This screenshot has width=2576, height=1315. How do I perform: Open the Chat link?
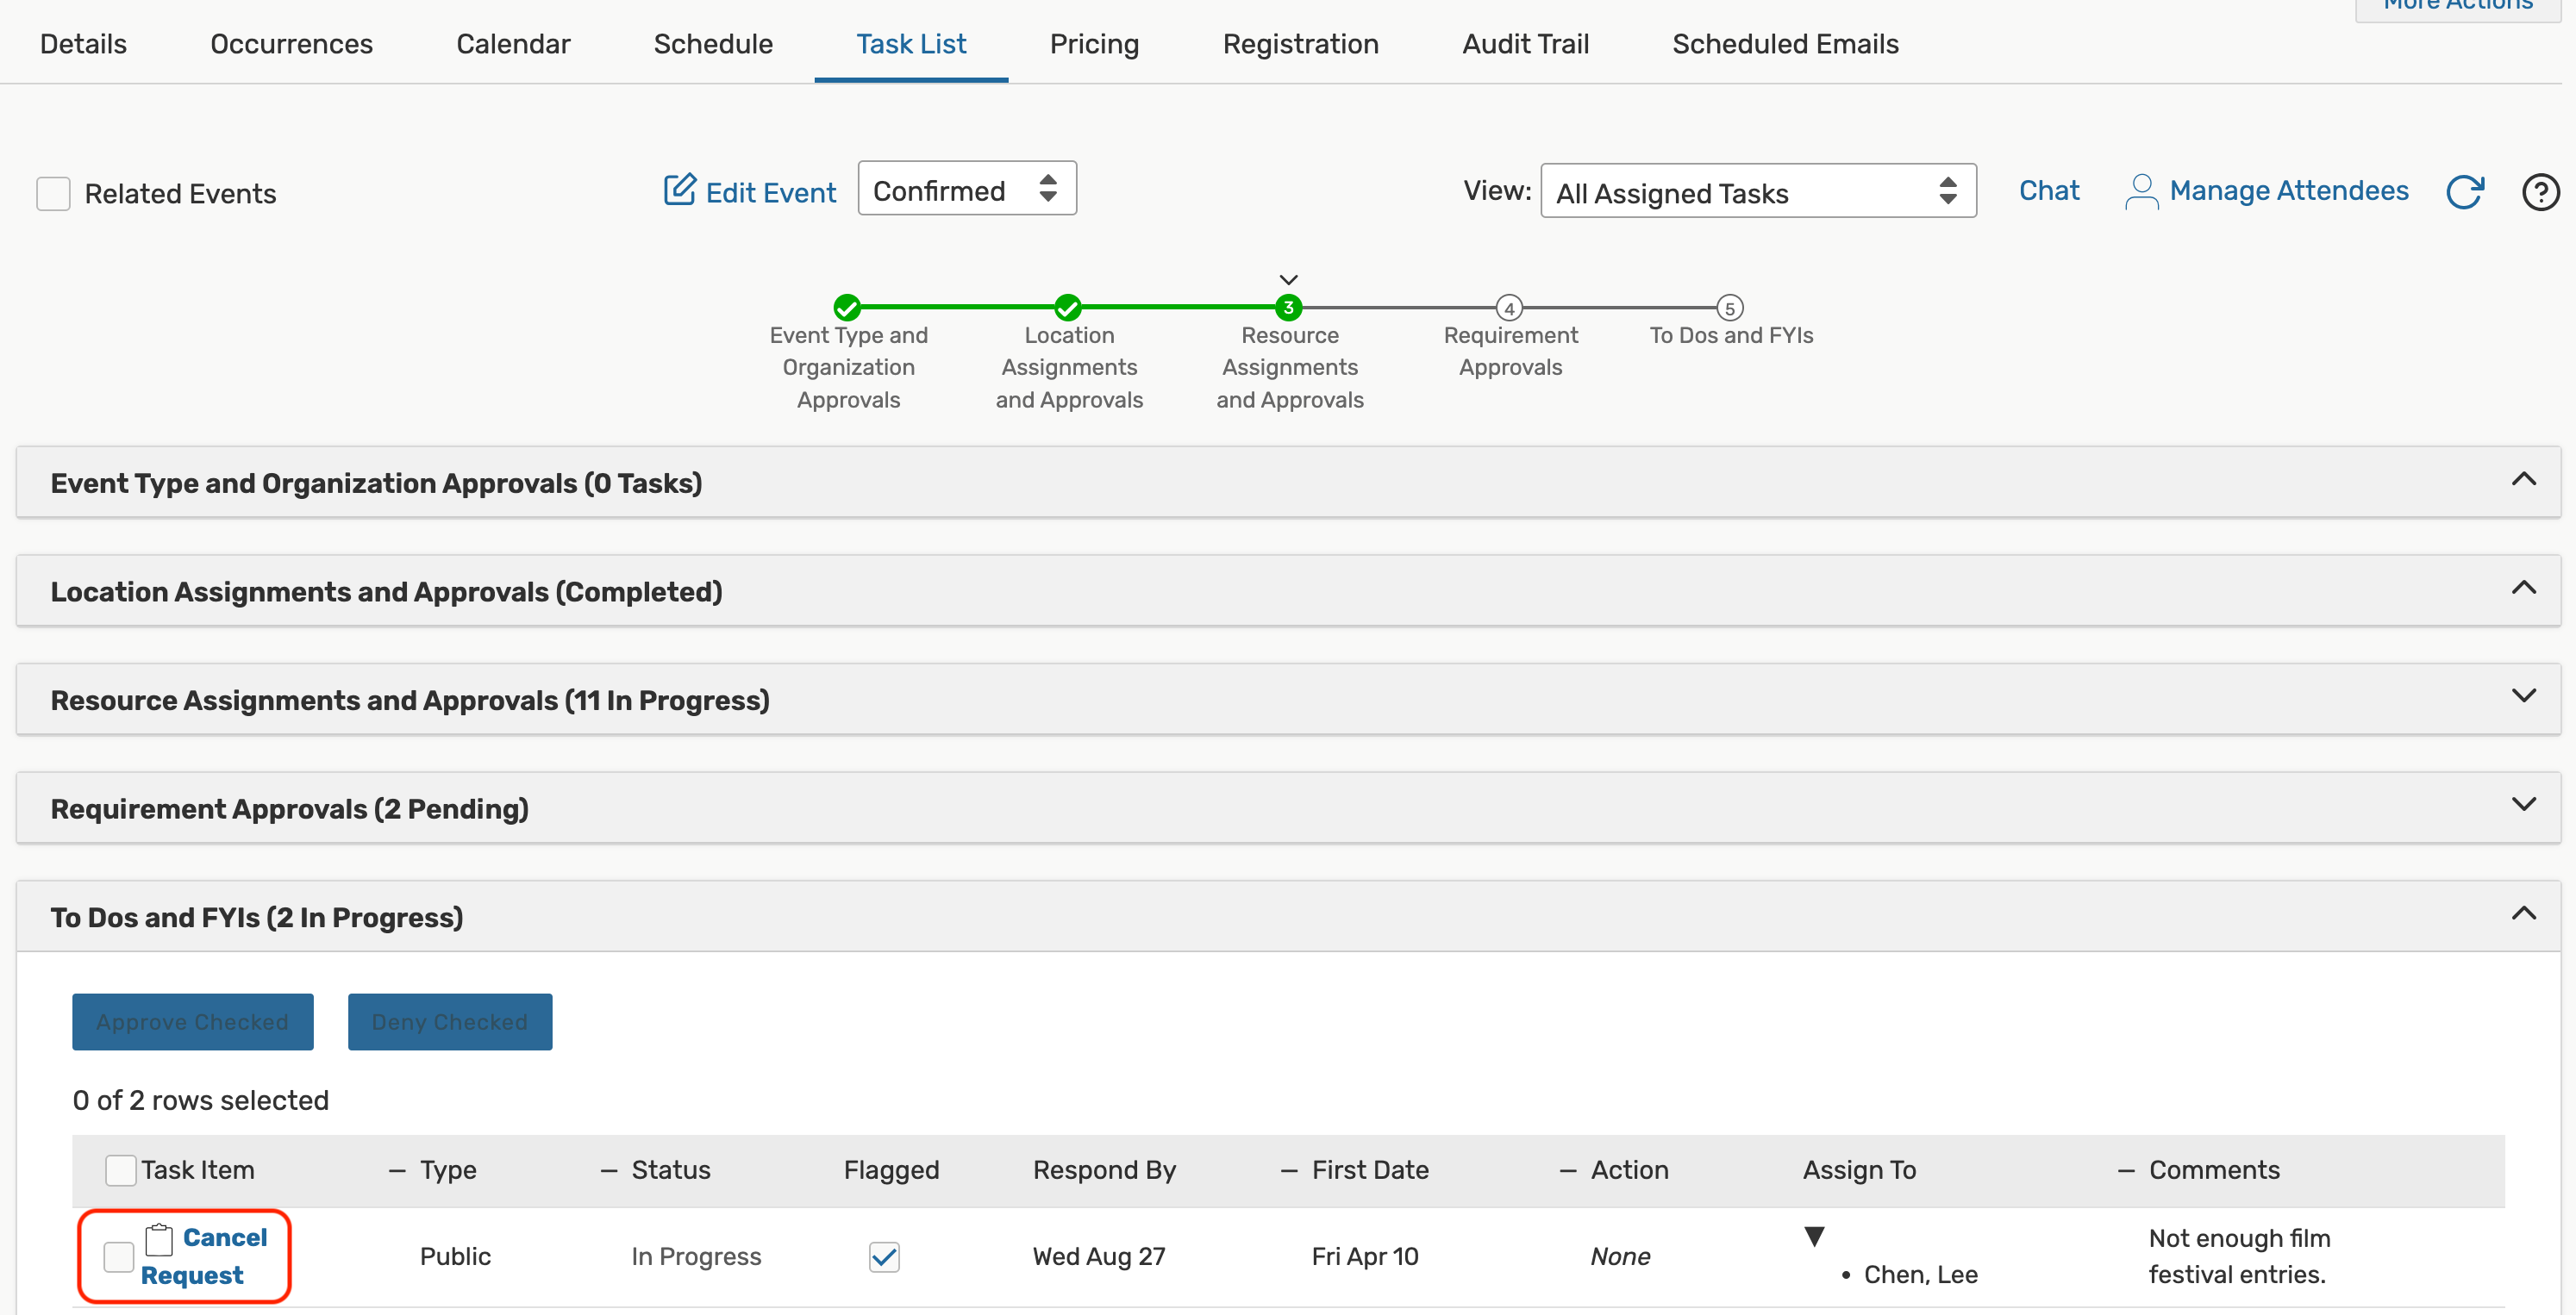pos(2048,190)
